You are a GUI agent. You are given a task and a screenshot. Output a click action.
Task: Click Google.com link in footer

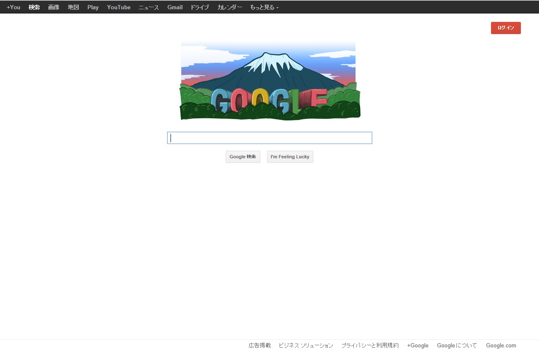pyautogui.click(x=501, y=345)
